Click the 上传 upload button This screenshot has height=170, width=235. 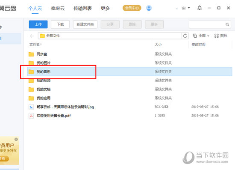point(38,24)
